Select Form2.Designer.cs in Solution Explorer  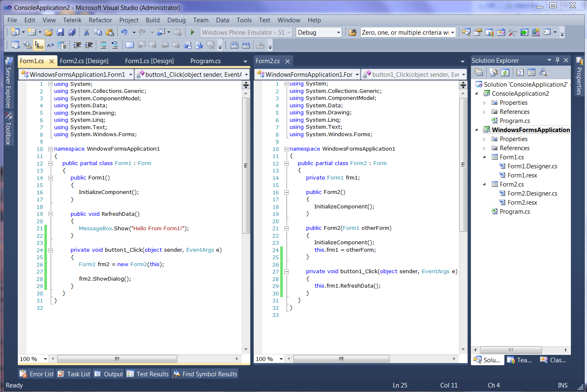click(532, 194)
